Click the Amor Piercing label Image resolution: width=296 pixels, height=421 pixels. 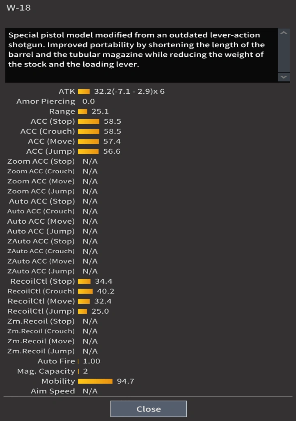click(x=46, y=102)
